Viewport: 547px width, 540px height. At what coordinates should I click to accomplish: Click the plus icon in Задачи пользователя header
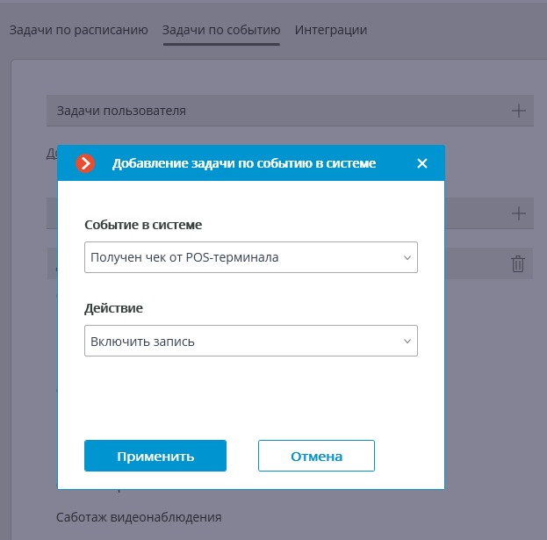[518, 111]
